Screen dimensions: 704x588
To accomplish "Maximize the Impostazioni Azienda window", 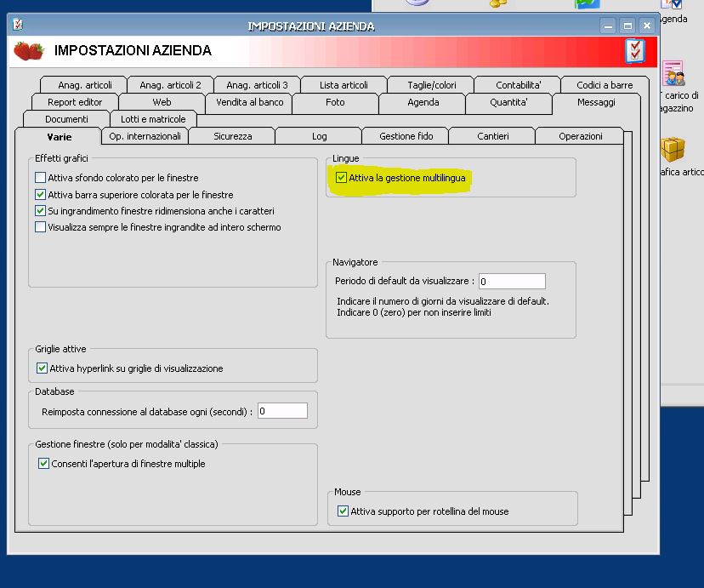I will (x=627, y=26).
